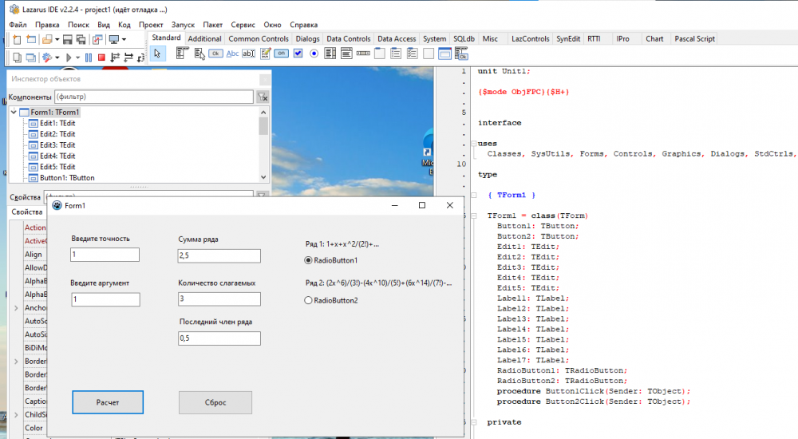Image resolution: width=798 pixels, height=439 pixels.
Task: Click the Save floppy disk icon
Action: coord(68,39)
